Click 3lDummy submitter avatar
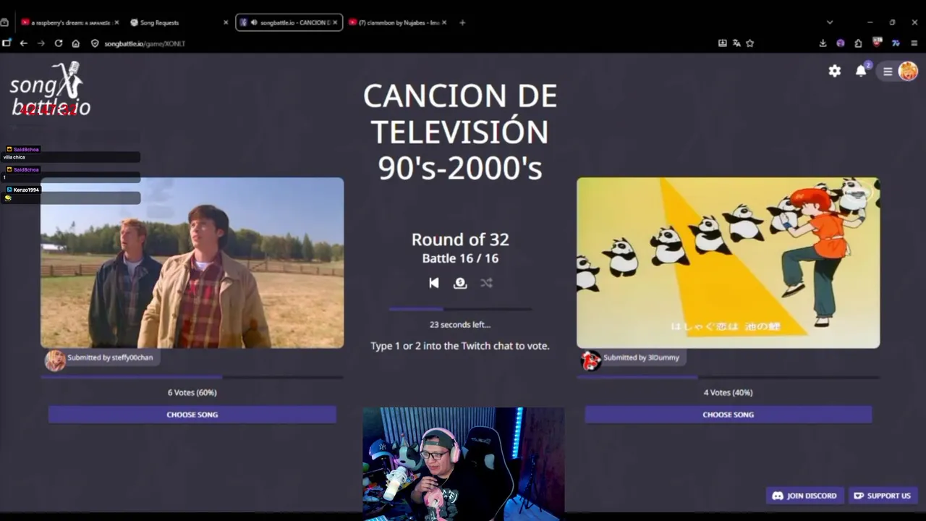This screenshot has width=926, height=521. (x=591, y=360)
